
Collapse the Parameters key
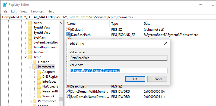(x=30, y=67)
